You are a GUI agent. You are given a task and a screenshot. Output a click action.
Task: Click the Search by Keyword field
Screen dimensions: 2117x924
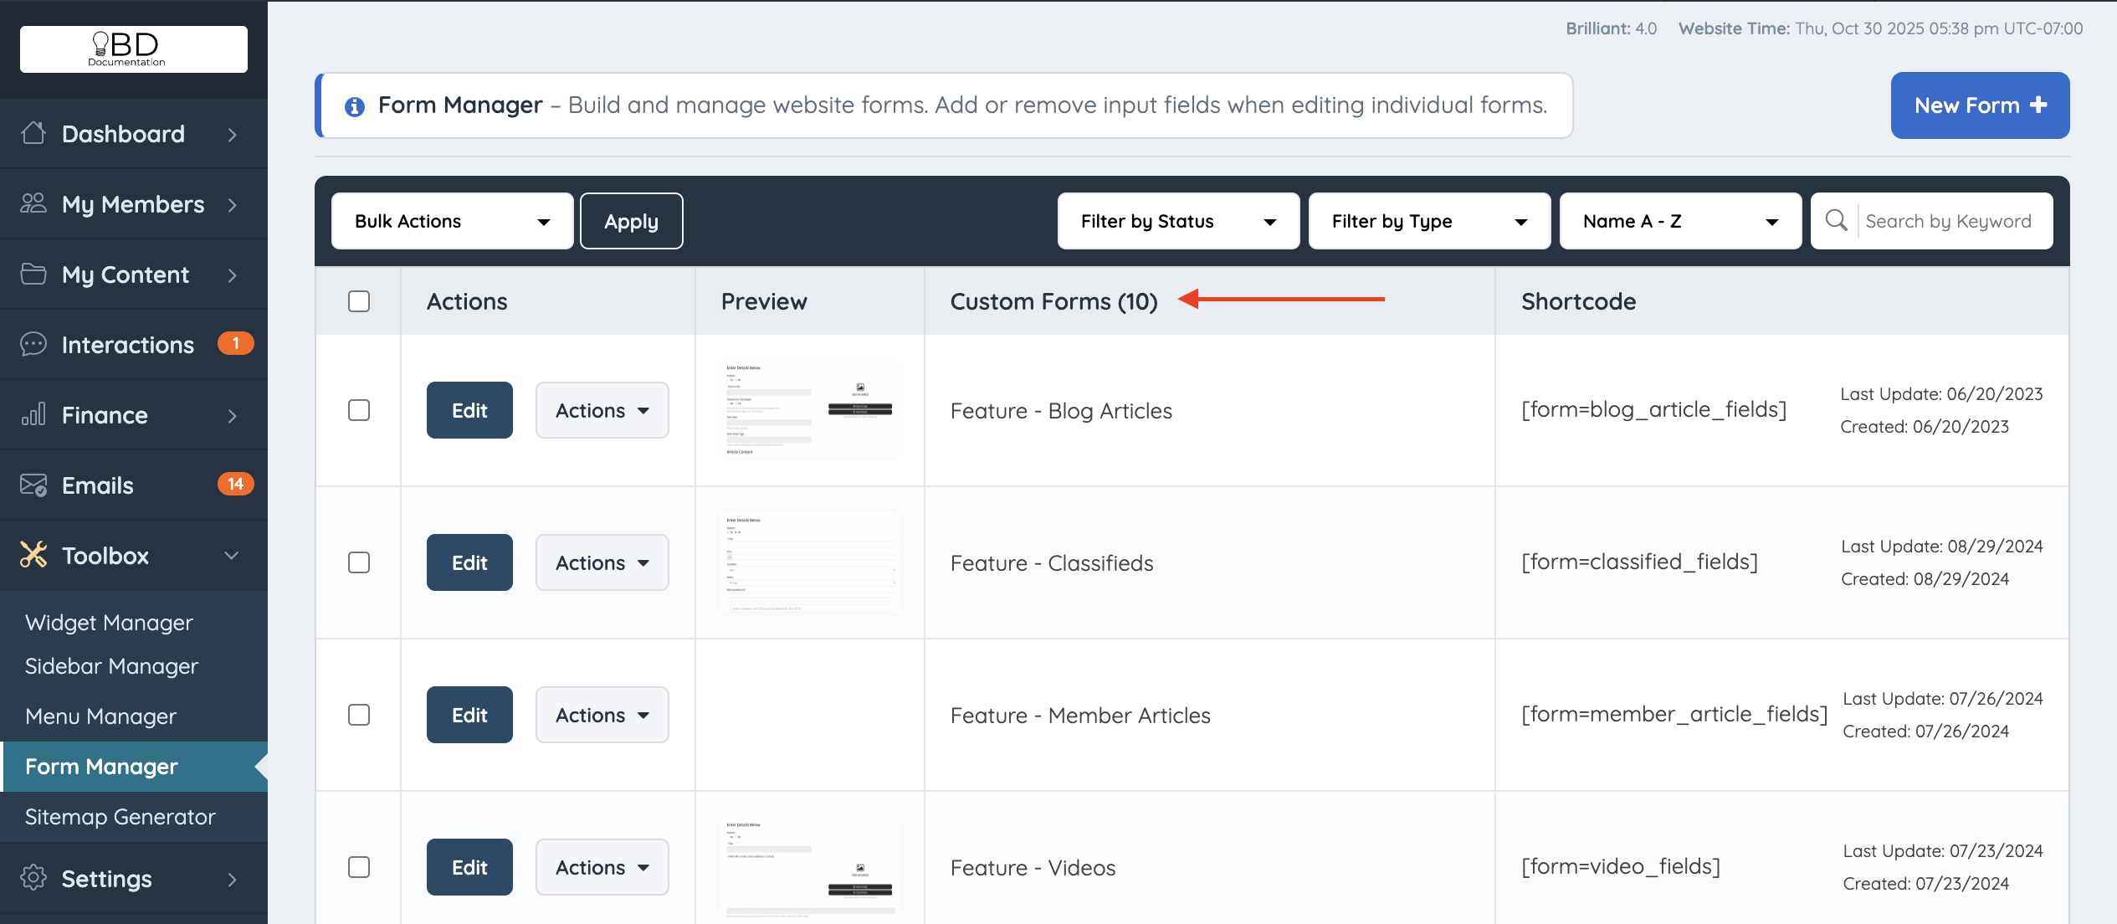pos(1948,221)
